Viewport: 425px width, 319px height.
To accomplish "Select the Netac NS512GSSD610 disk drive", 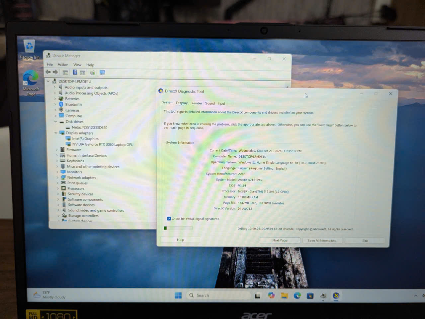I will pyautogui.click(x=89, y=127).
